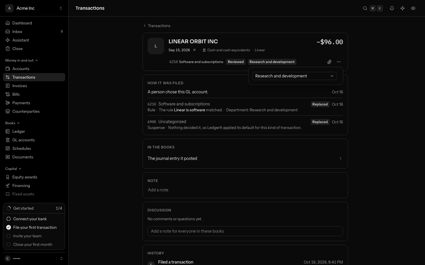Toggle the eye visibility icon in header
The image size is (425, 265).
pos(413,8)
